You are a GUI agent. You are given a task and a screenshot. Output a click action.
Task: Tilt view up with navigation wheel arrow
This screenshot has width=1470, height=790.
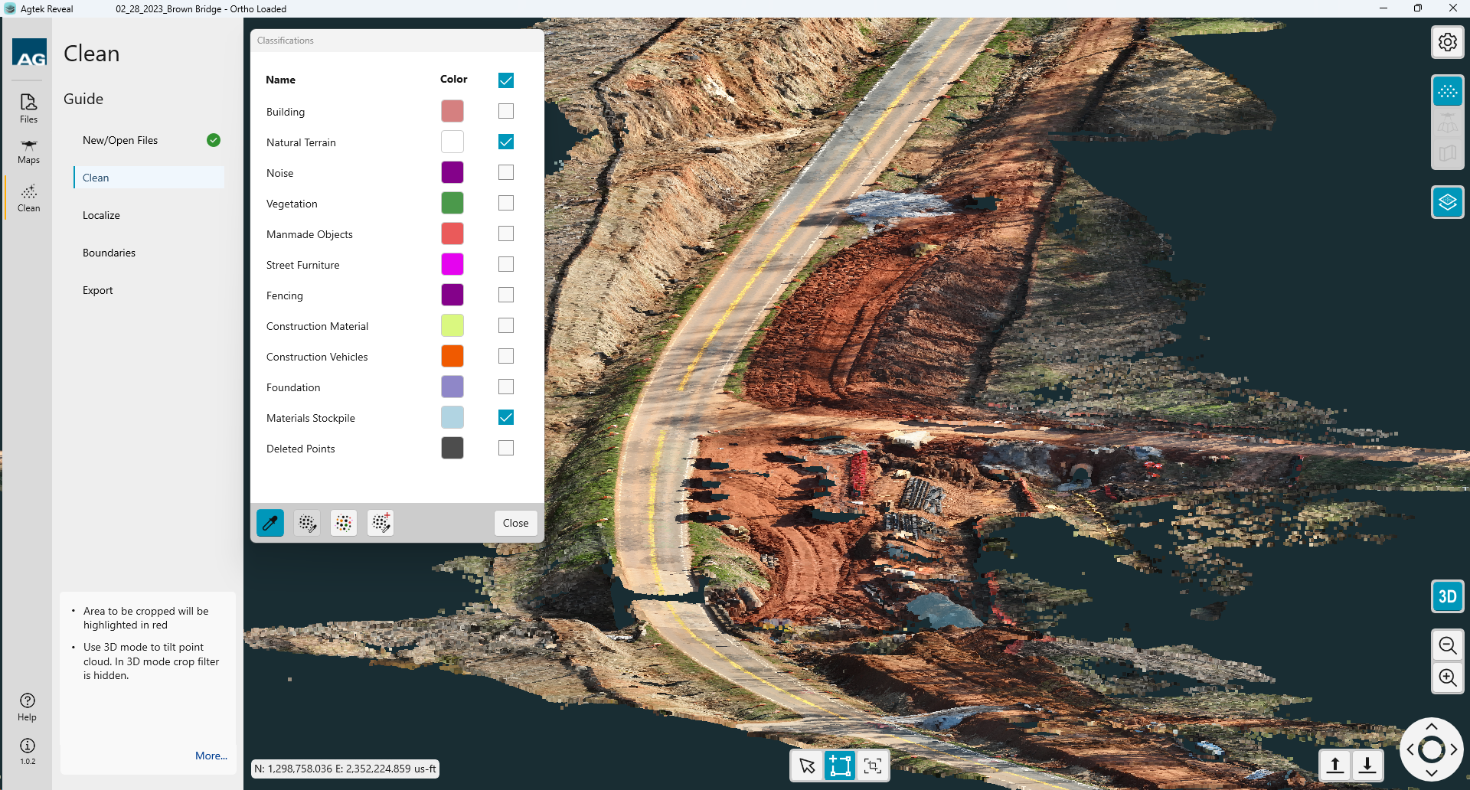1431,726
